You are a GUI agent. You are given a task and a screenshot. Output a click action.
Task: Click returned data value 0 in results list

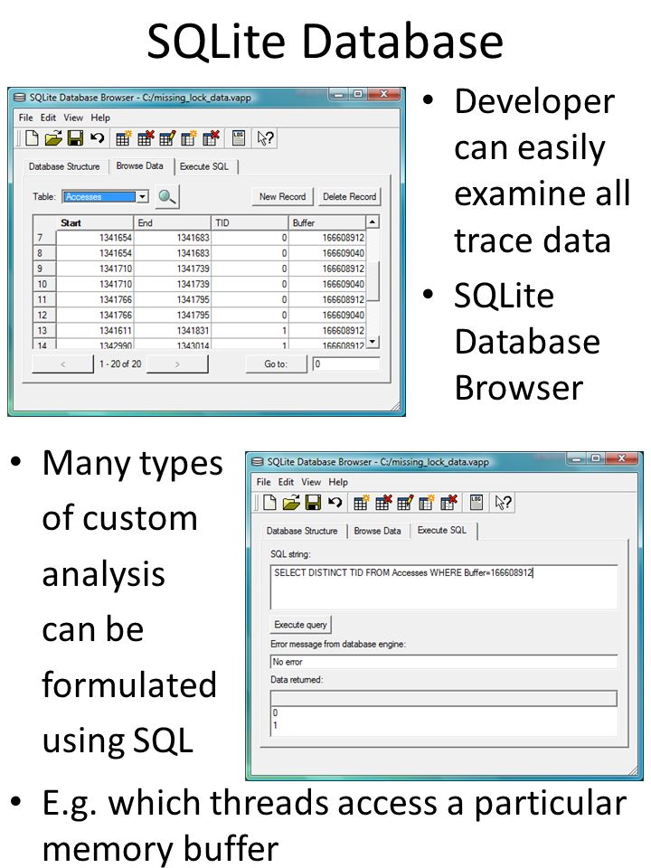point(275,712)
